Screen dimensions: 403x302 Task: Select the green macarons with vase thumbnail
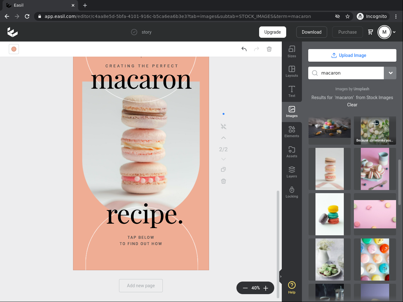point(330,260)
